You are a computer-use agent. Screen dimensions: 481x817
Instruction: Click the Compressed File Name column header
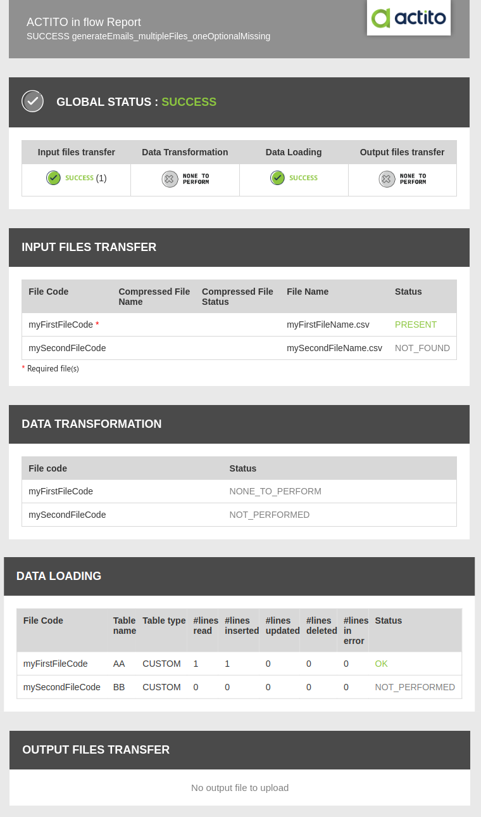[154, 297]
